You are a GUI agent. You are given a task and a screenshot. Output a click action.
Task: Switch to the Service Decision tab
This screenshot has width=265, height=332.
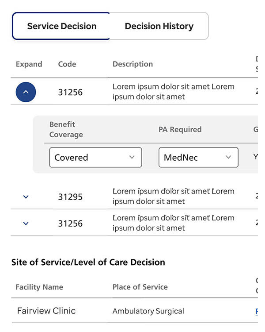coord(61,26)
